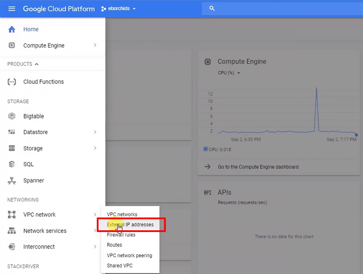Open Datastore in the sidebar
Viewport: 363px width, 274px height.
pyautogui.click(x=35, y=132)
